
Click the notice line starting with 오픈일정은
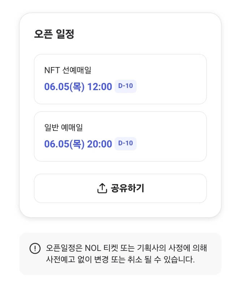click(x=126, y=248)
